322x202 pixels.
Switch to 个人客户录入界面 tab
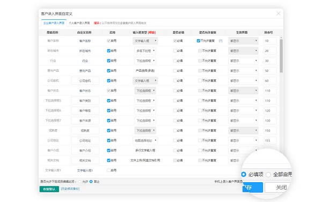tap(79, 23)
